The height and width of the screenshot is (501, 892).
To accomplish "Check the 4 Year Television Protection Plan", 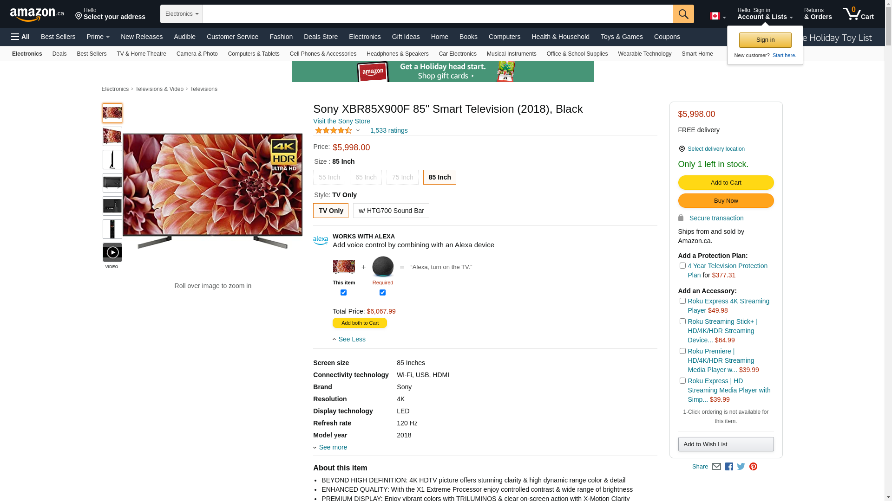I will tap(682, 266).
